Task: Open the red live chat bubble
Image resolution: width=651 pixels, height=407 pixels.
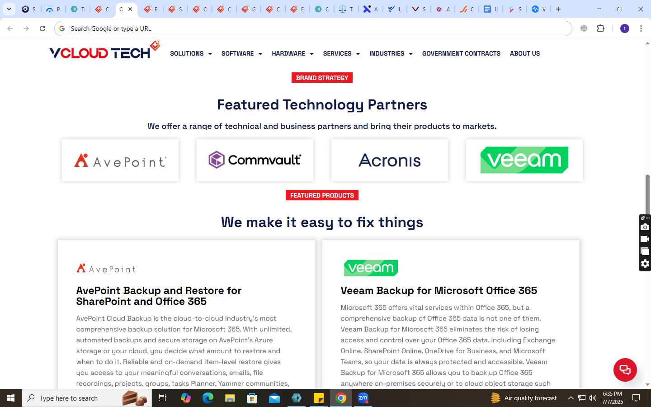Action: point(625,369)
